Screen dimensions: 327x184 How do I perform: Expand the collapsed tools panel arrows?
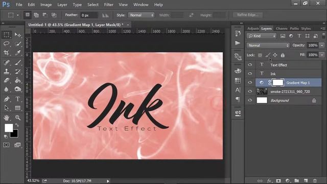coord(3,24)
